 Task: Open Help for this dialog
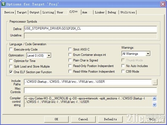click(152, 119)
